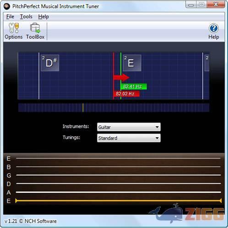Image resolution: width=228 pixels, height=228 pixels.
Task: Click the Tunings label
Action: tap(71, 137)
